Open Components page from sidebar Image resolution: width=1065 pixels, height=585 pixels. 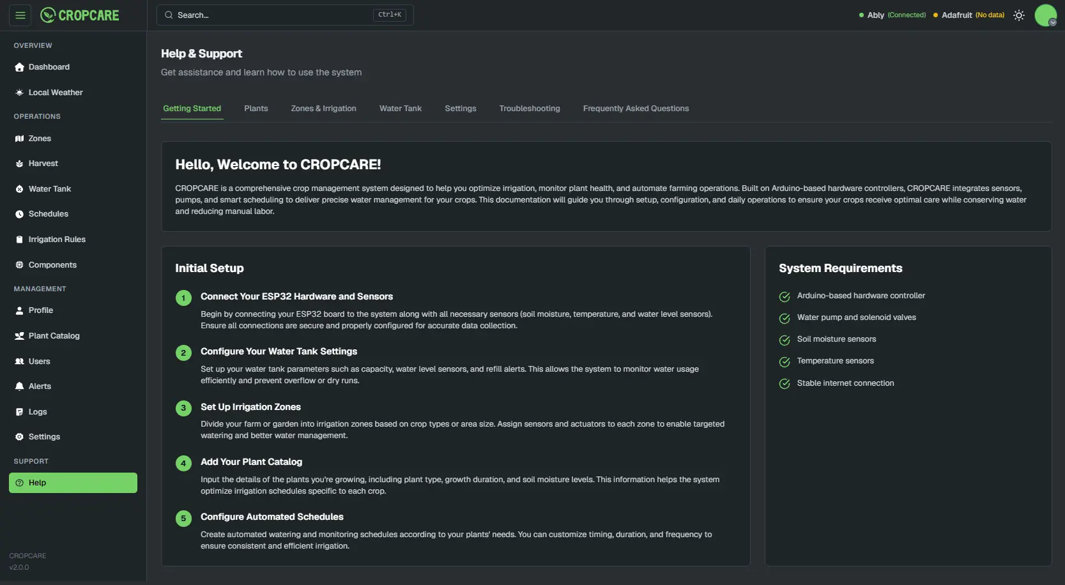click(x=73, y=265)
